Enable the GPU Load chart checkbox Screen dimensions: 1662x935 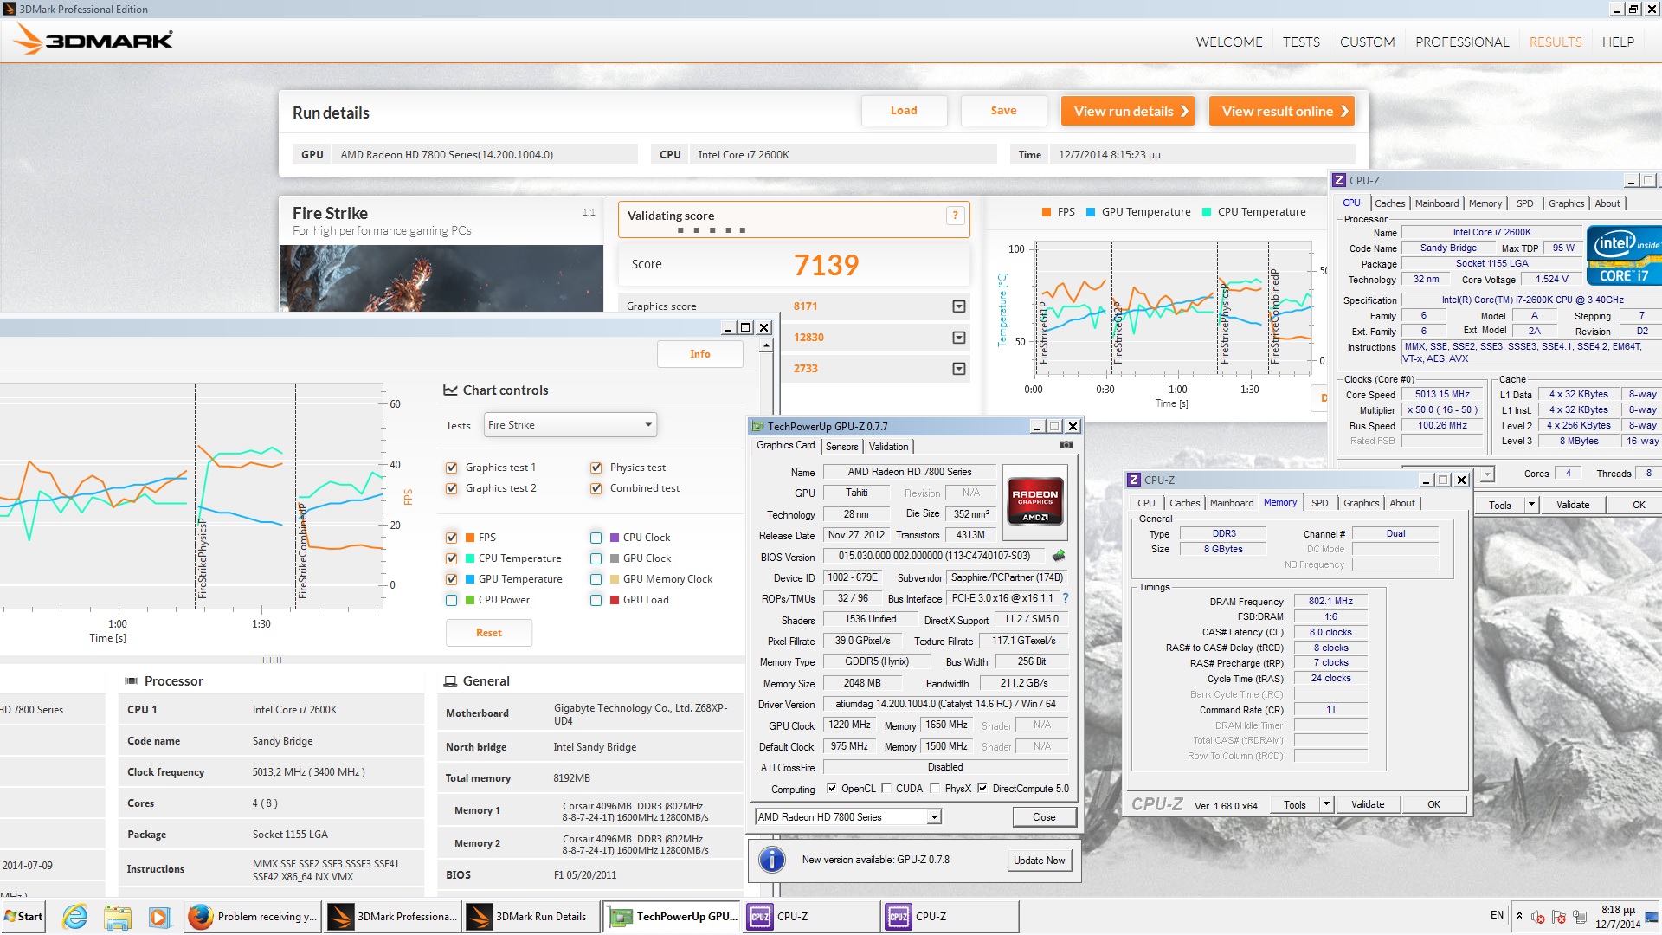[596, 600]
